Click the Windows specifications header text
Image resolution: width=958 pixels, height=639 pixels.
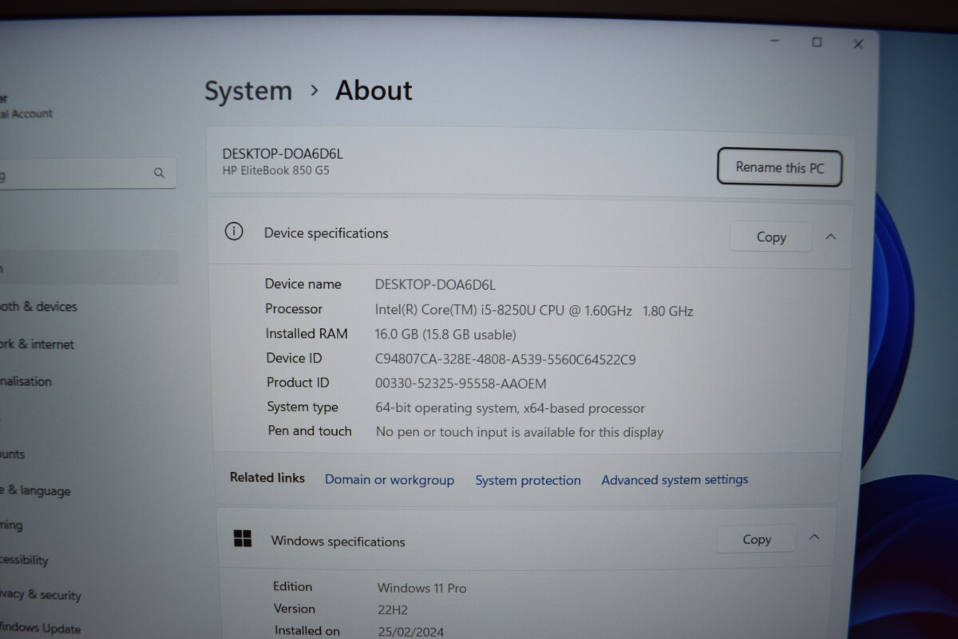click(x=338, y=542)
